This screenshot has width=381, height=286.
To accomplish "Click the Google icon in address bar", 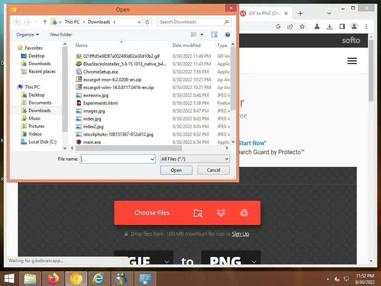I will [278, 26].
